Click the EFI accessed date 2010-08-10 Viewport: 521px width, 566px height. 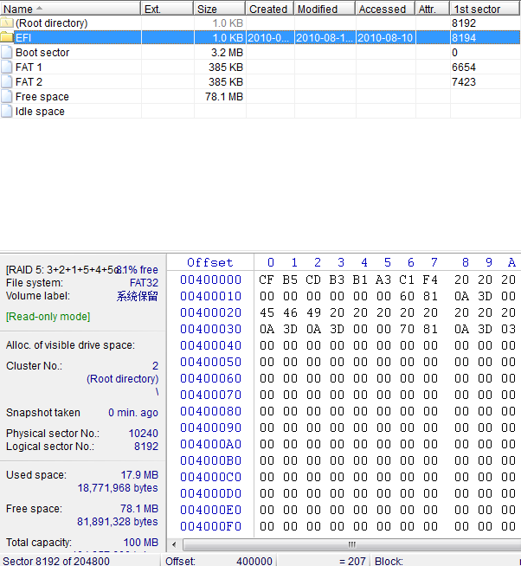pyautogui.click(x=385, y=38)
